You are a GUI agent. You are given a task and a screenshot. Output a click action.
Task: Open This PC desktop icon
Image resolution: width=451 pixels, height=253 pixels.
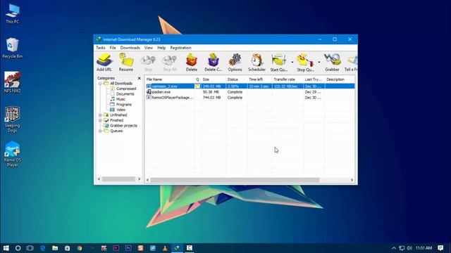click(13, 14)
